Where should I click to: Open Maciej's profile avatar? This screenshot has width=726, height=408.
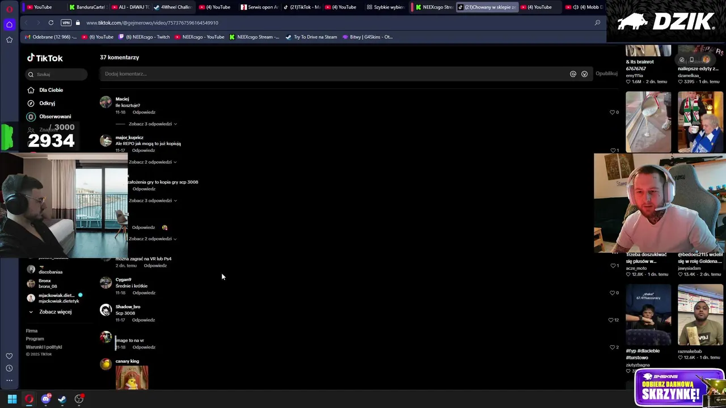106,102
